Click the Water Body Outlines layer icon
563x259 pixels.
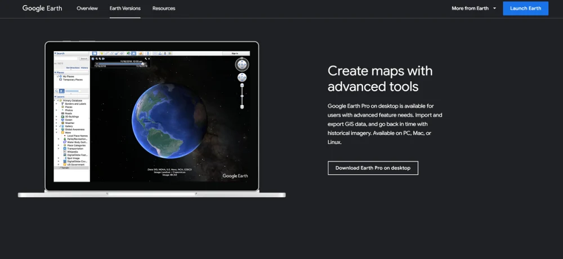65,142
